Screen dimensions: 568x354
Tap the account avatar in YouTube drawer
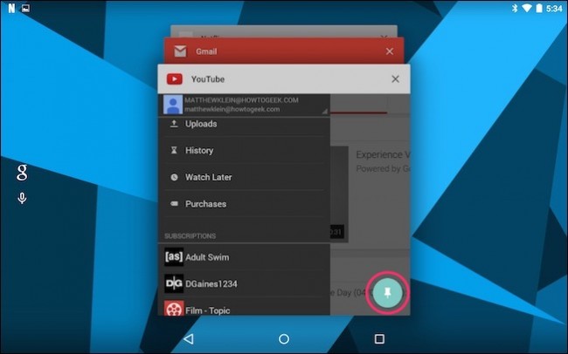click(x=173, y=105)
